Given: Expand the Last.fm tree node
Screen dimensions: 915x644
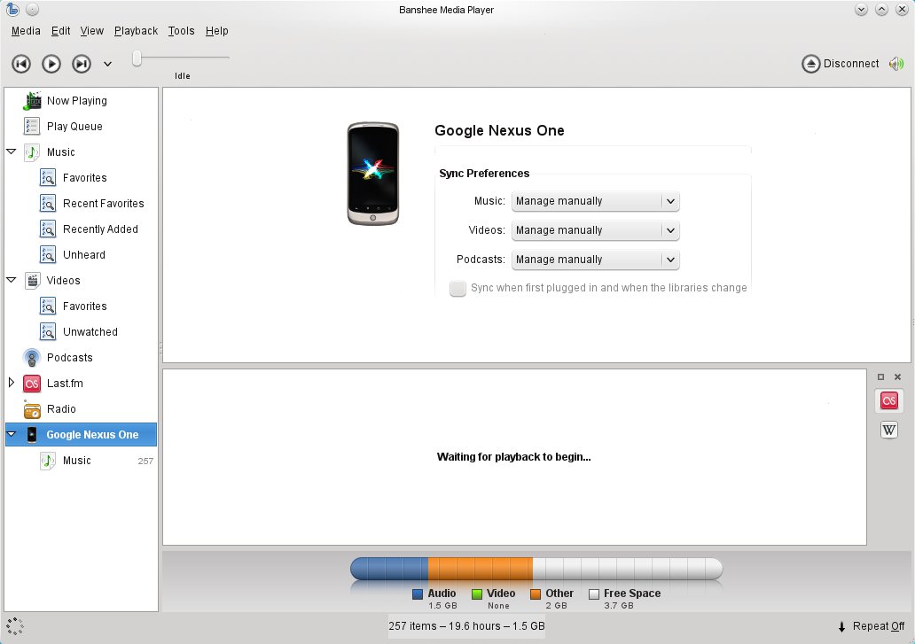Looking at the screenshot, I should pos(12,384).
